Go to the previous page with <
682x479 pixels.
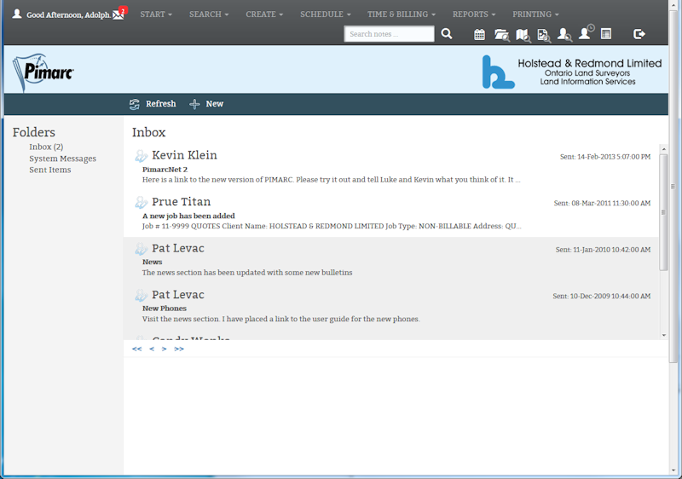coord(152,349)
